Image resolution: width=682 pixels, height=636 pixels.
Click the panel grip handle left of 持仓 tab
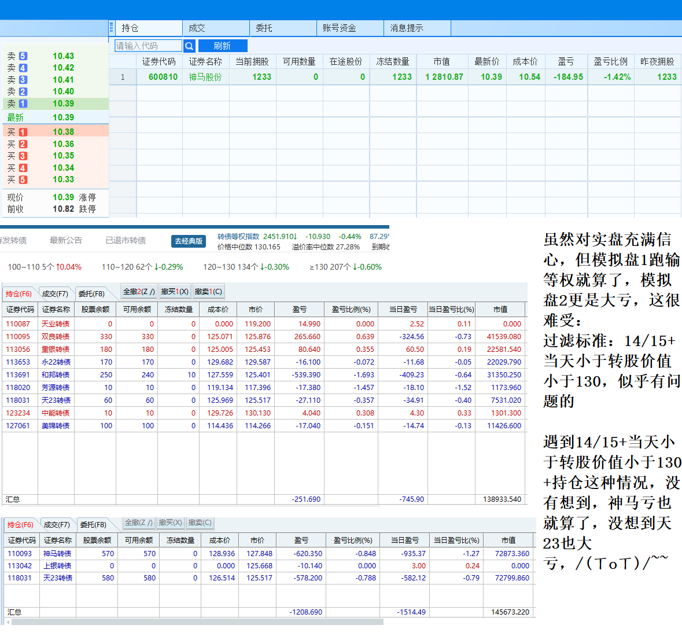click(x=112, y=28)
